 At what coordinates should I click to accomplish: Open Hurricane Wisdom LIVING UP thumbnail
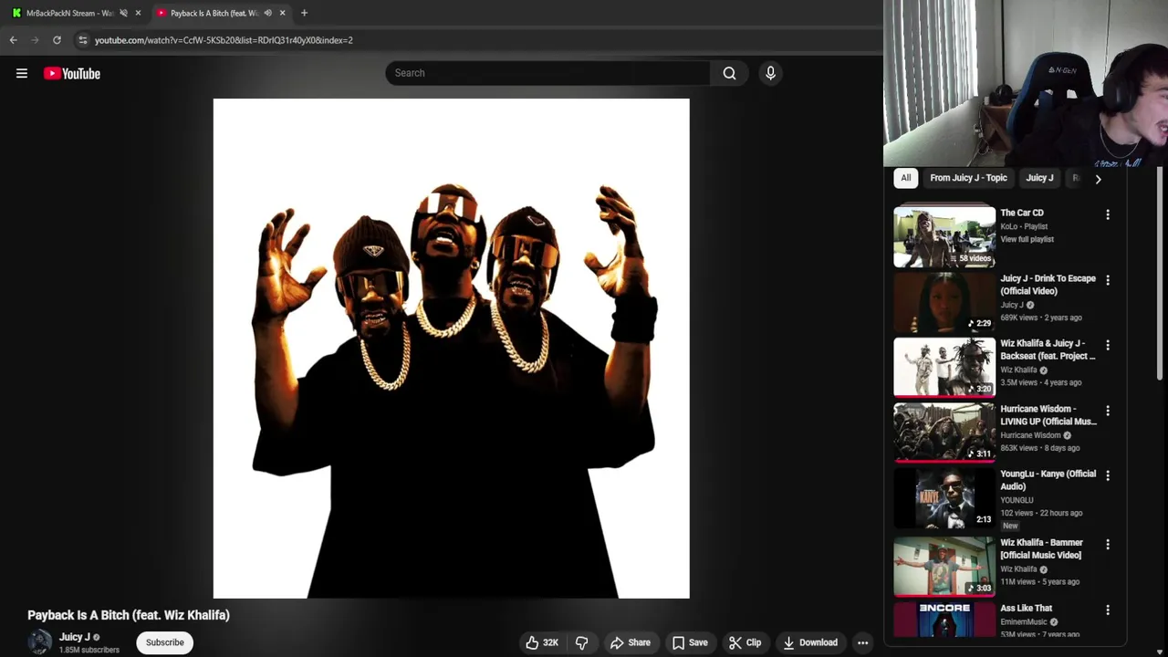(x=944, y=433)
